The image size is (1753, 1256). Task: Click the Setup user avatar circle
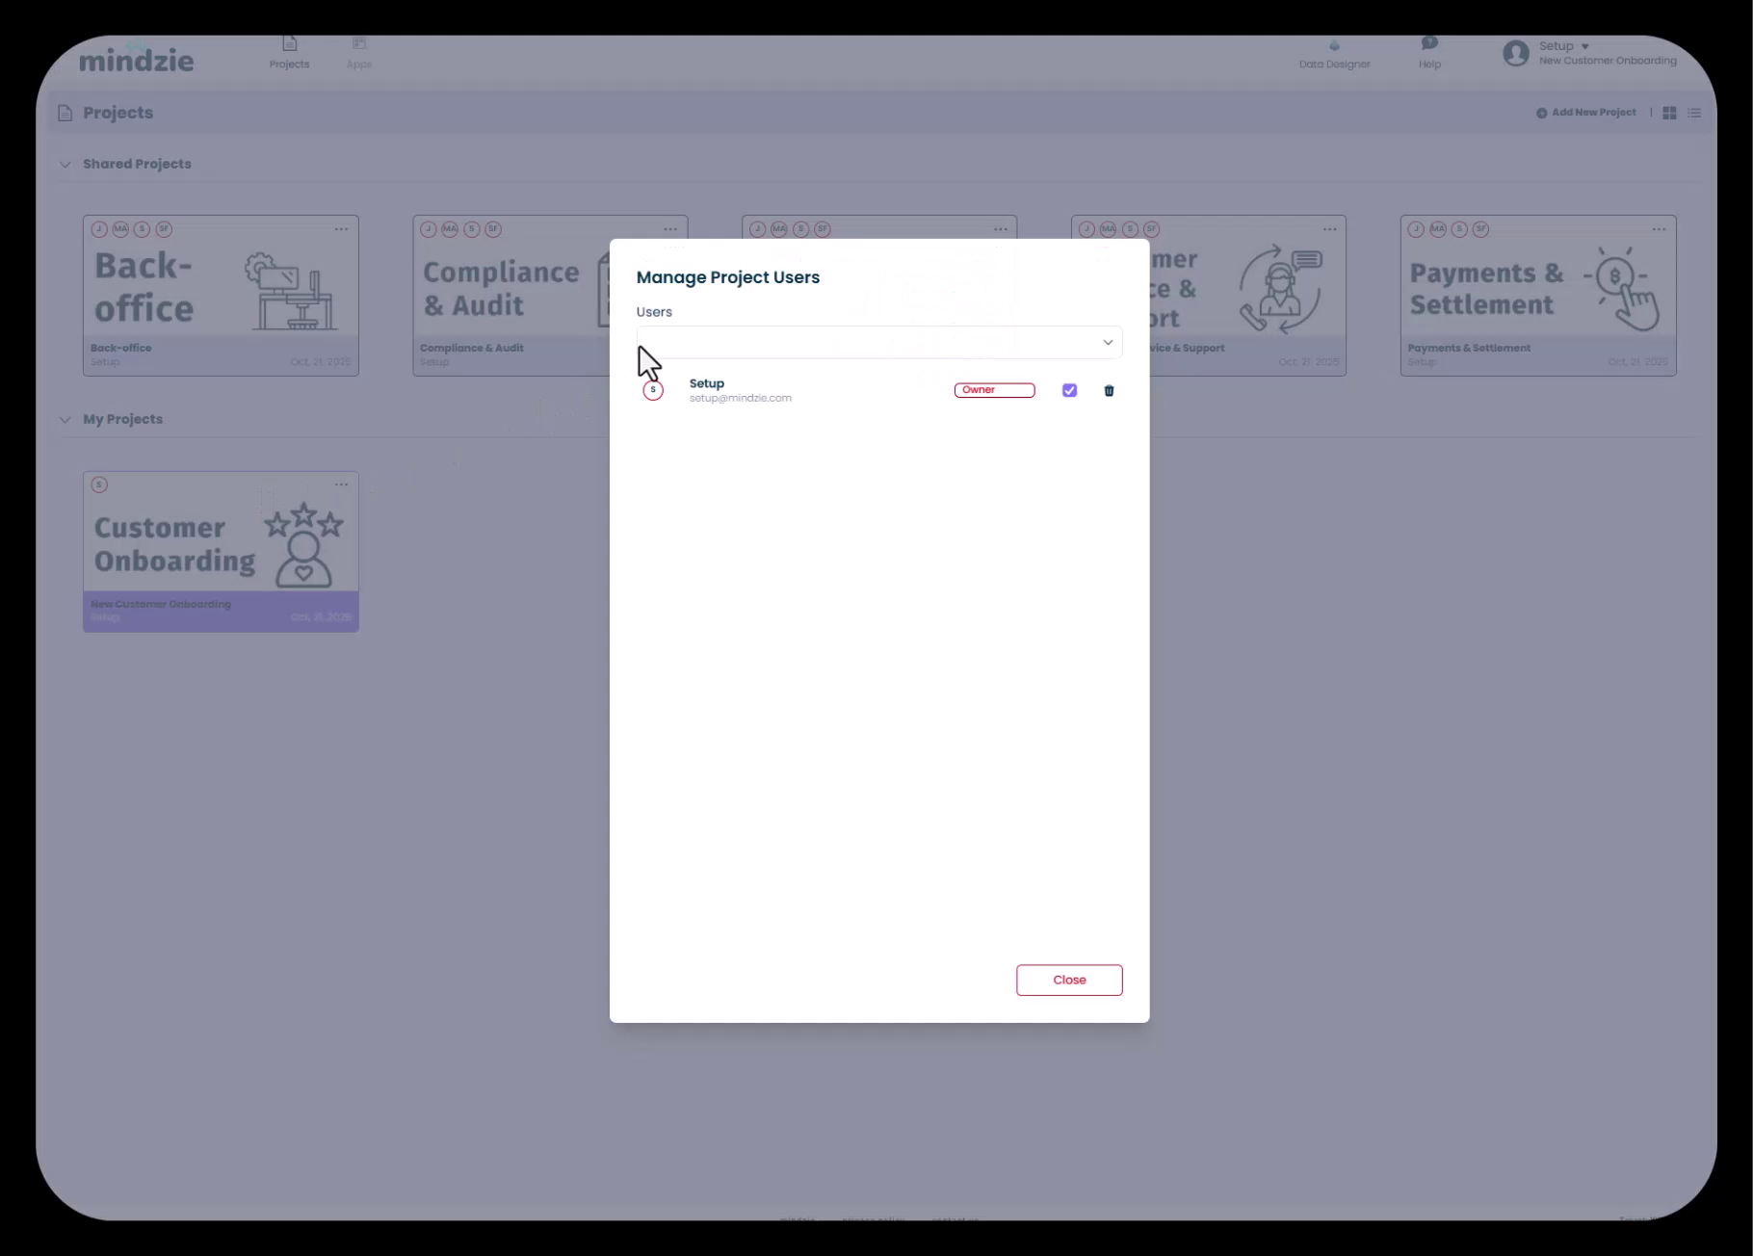[x=653, y=390]
